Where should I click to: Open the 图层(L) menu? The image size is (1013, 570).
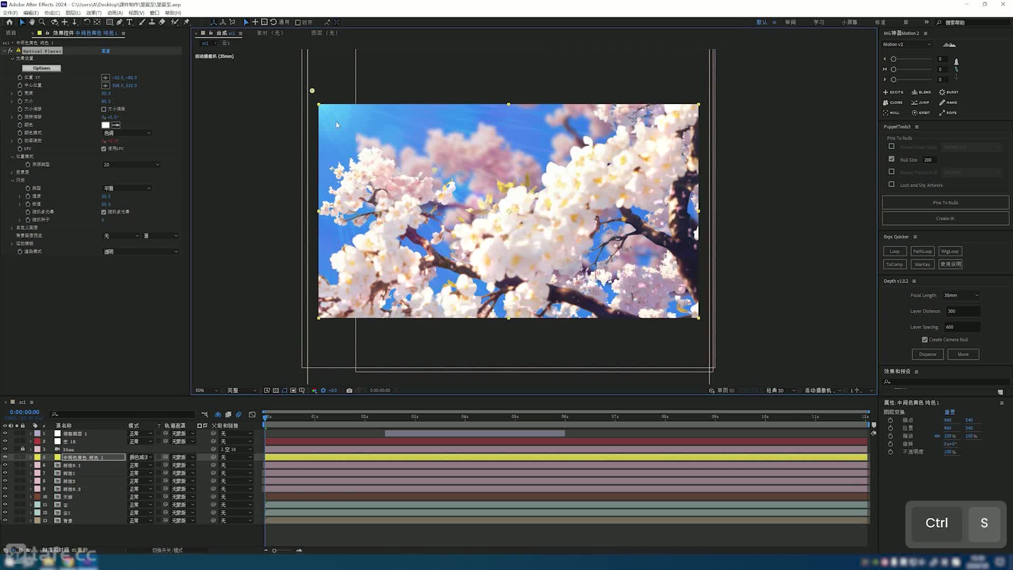point(73,13)
